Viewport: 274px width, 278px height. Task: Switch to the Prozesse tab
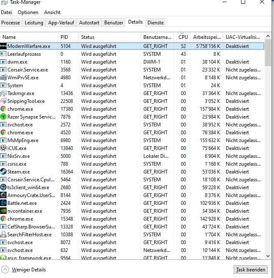11,23
